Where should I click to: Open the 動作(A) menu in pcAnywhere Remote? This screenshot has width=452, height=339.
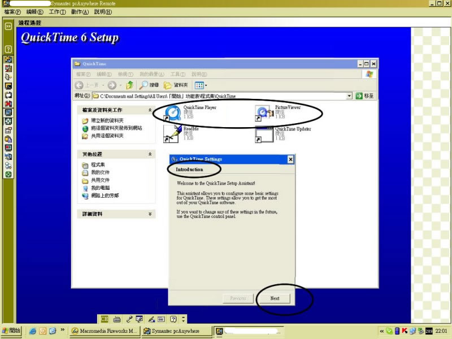80,12
